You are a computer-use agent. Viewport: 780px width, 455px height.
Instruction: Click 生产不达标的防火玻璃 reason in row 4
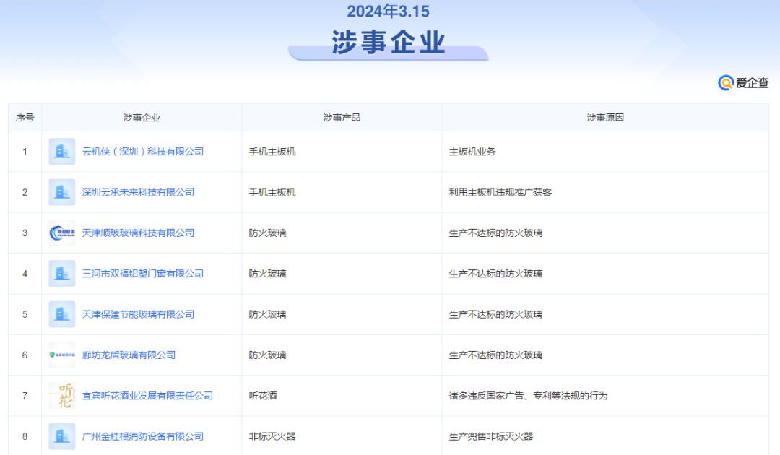495,274
